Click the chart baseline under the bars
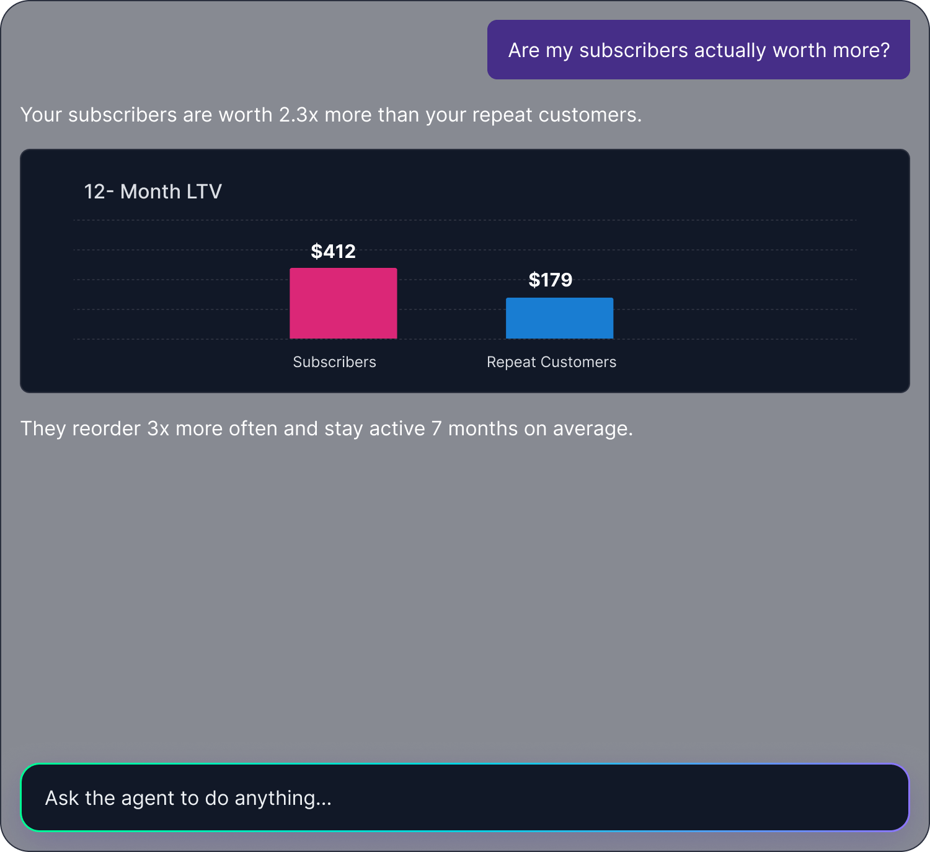 465,339
